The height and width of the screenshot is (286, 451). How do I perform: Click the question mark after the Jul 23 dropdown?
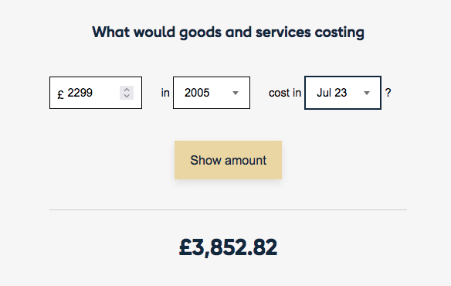coord(388,93)
